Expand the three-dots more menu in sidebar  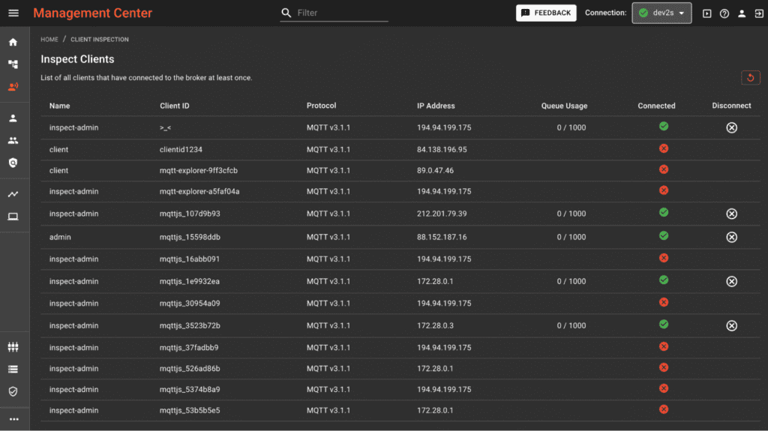click(x=13, y=419)
